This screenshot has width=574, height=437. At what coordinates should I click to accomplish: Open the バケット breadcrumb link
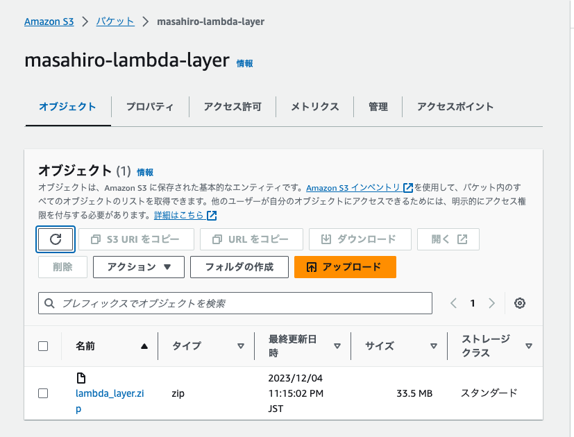coord(114,22)
